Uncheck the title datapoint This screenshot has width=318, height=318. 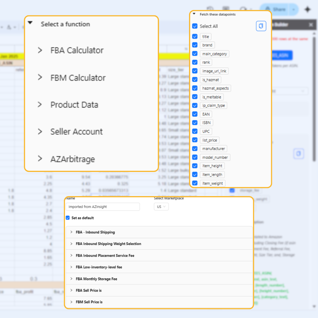coord(195,37)
